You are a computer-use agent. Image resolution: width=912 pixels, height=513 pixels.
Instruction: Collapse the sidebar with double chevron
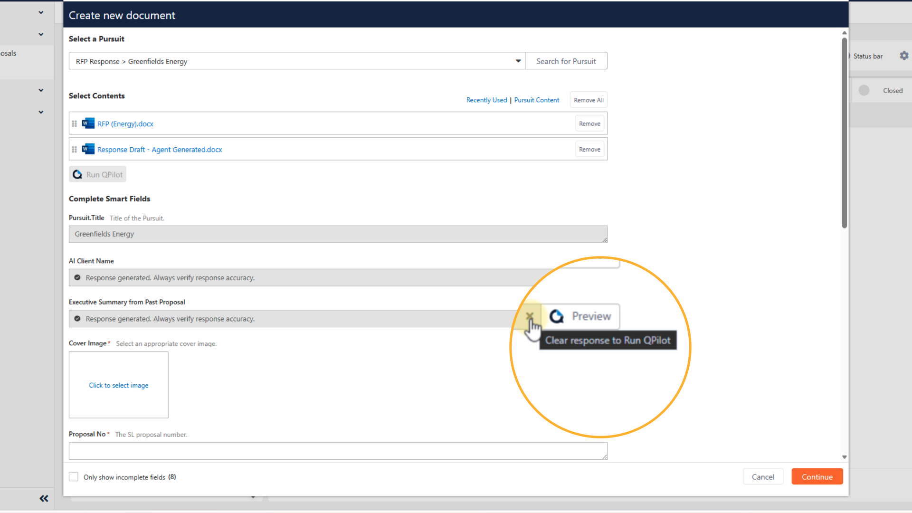click(x=44, y=498)
